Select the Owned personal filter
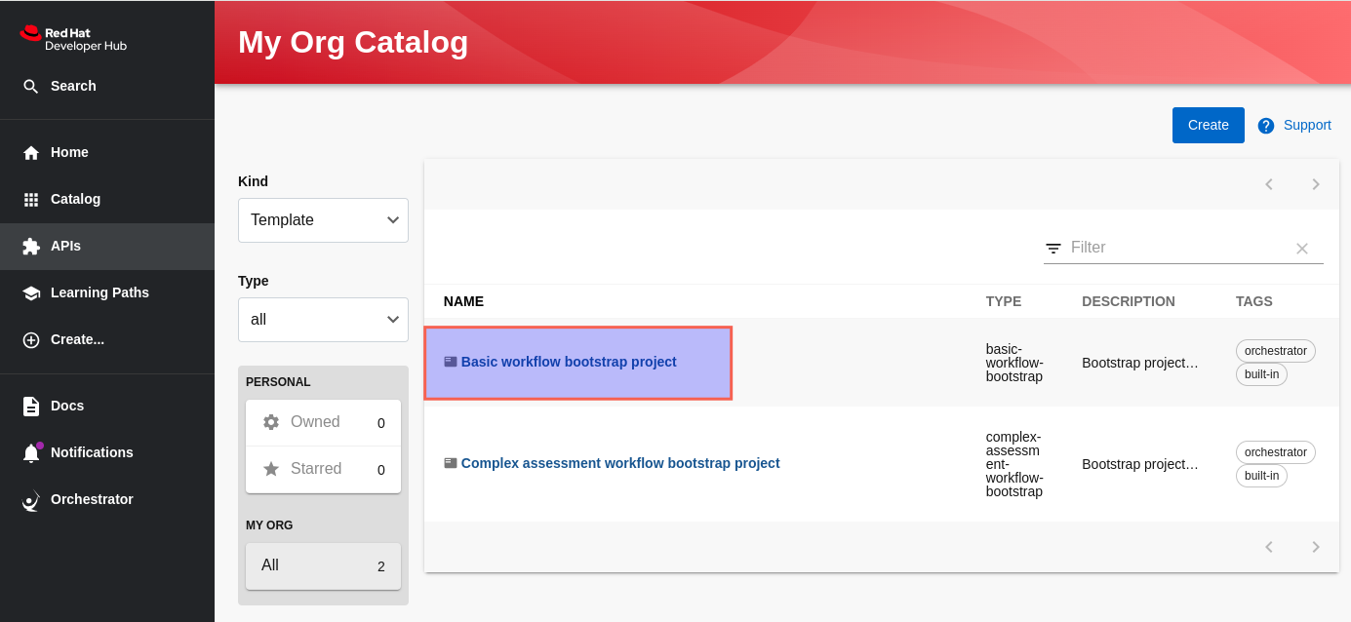 (x=323, y=422)
